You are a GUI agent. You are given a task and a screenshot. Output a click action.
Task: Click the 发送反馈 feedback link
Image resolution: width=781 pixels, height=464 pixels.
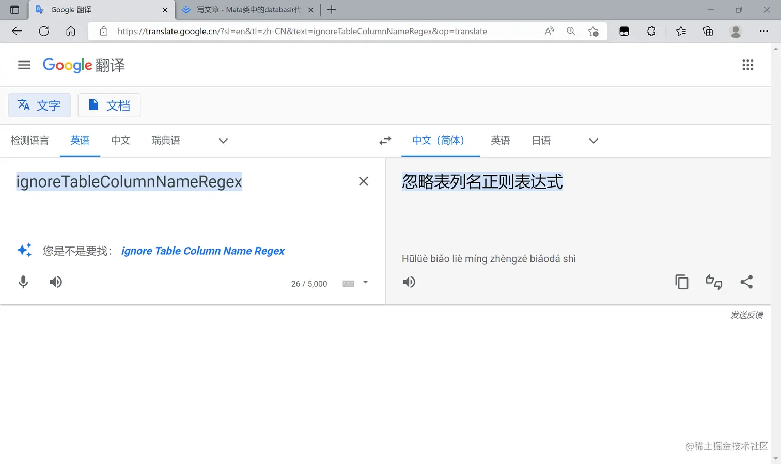point(746,315)
